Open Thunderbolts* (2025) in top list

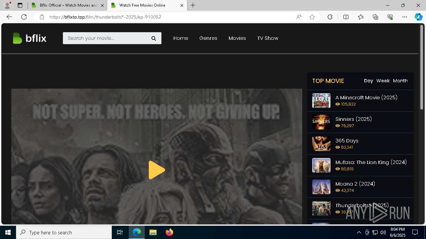(x=362, y=205)
